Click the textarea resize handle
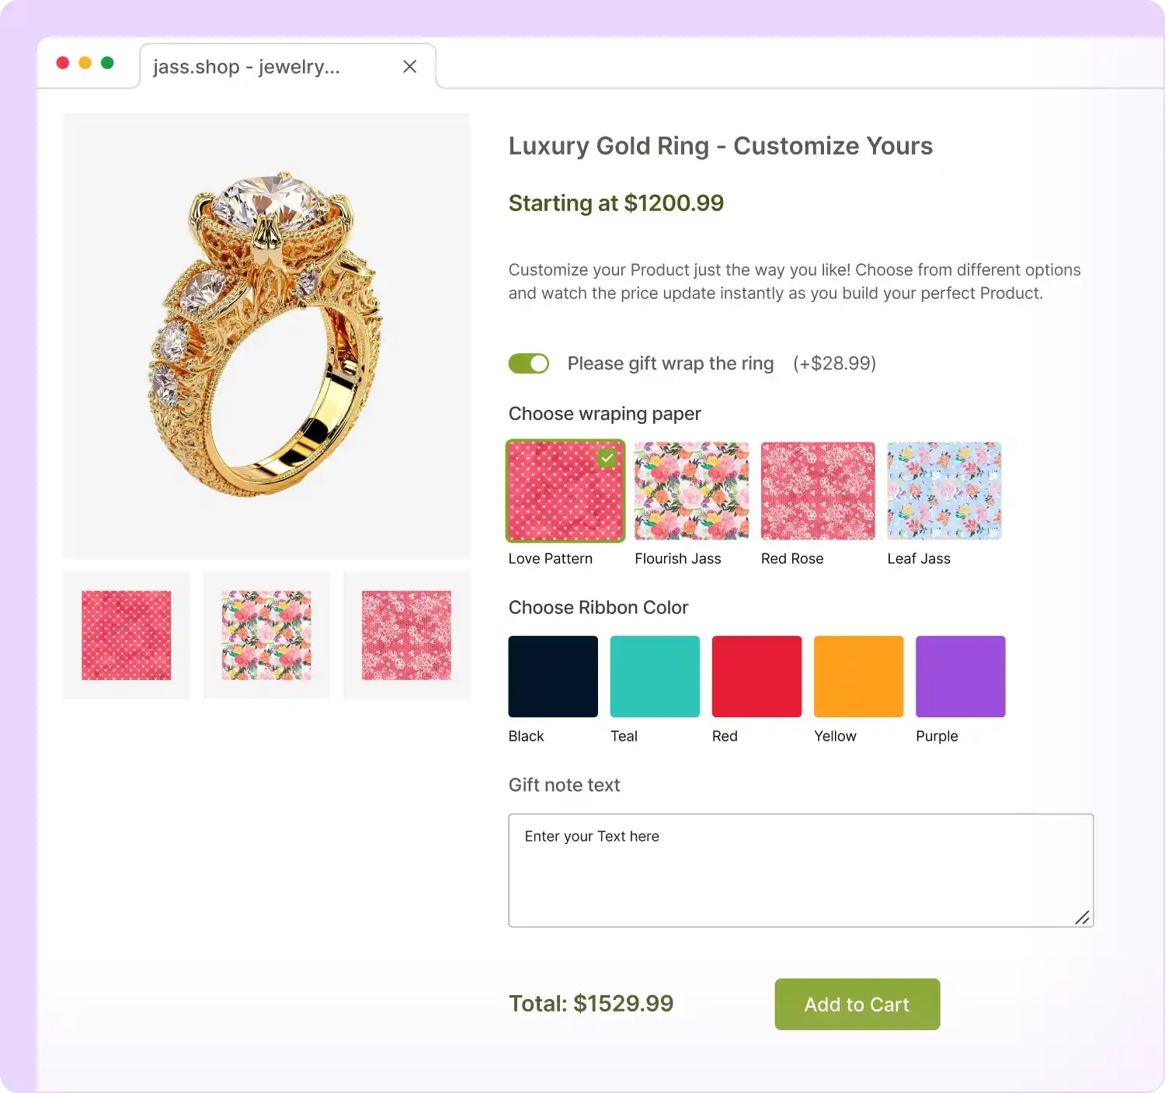This screenshot has height=1093, width=1165. (1083, 918)
